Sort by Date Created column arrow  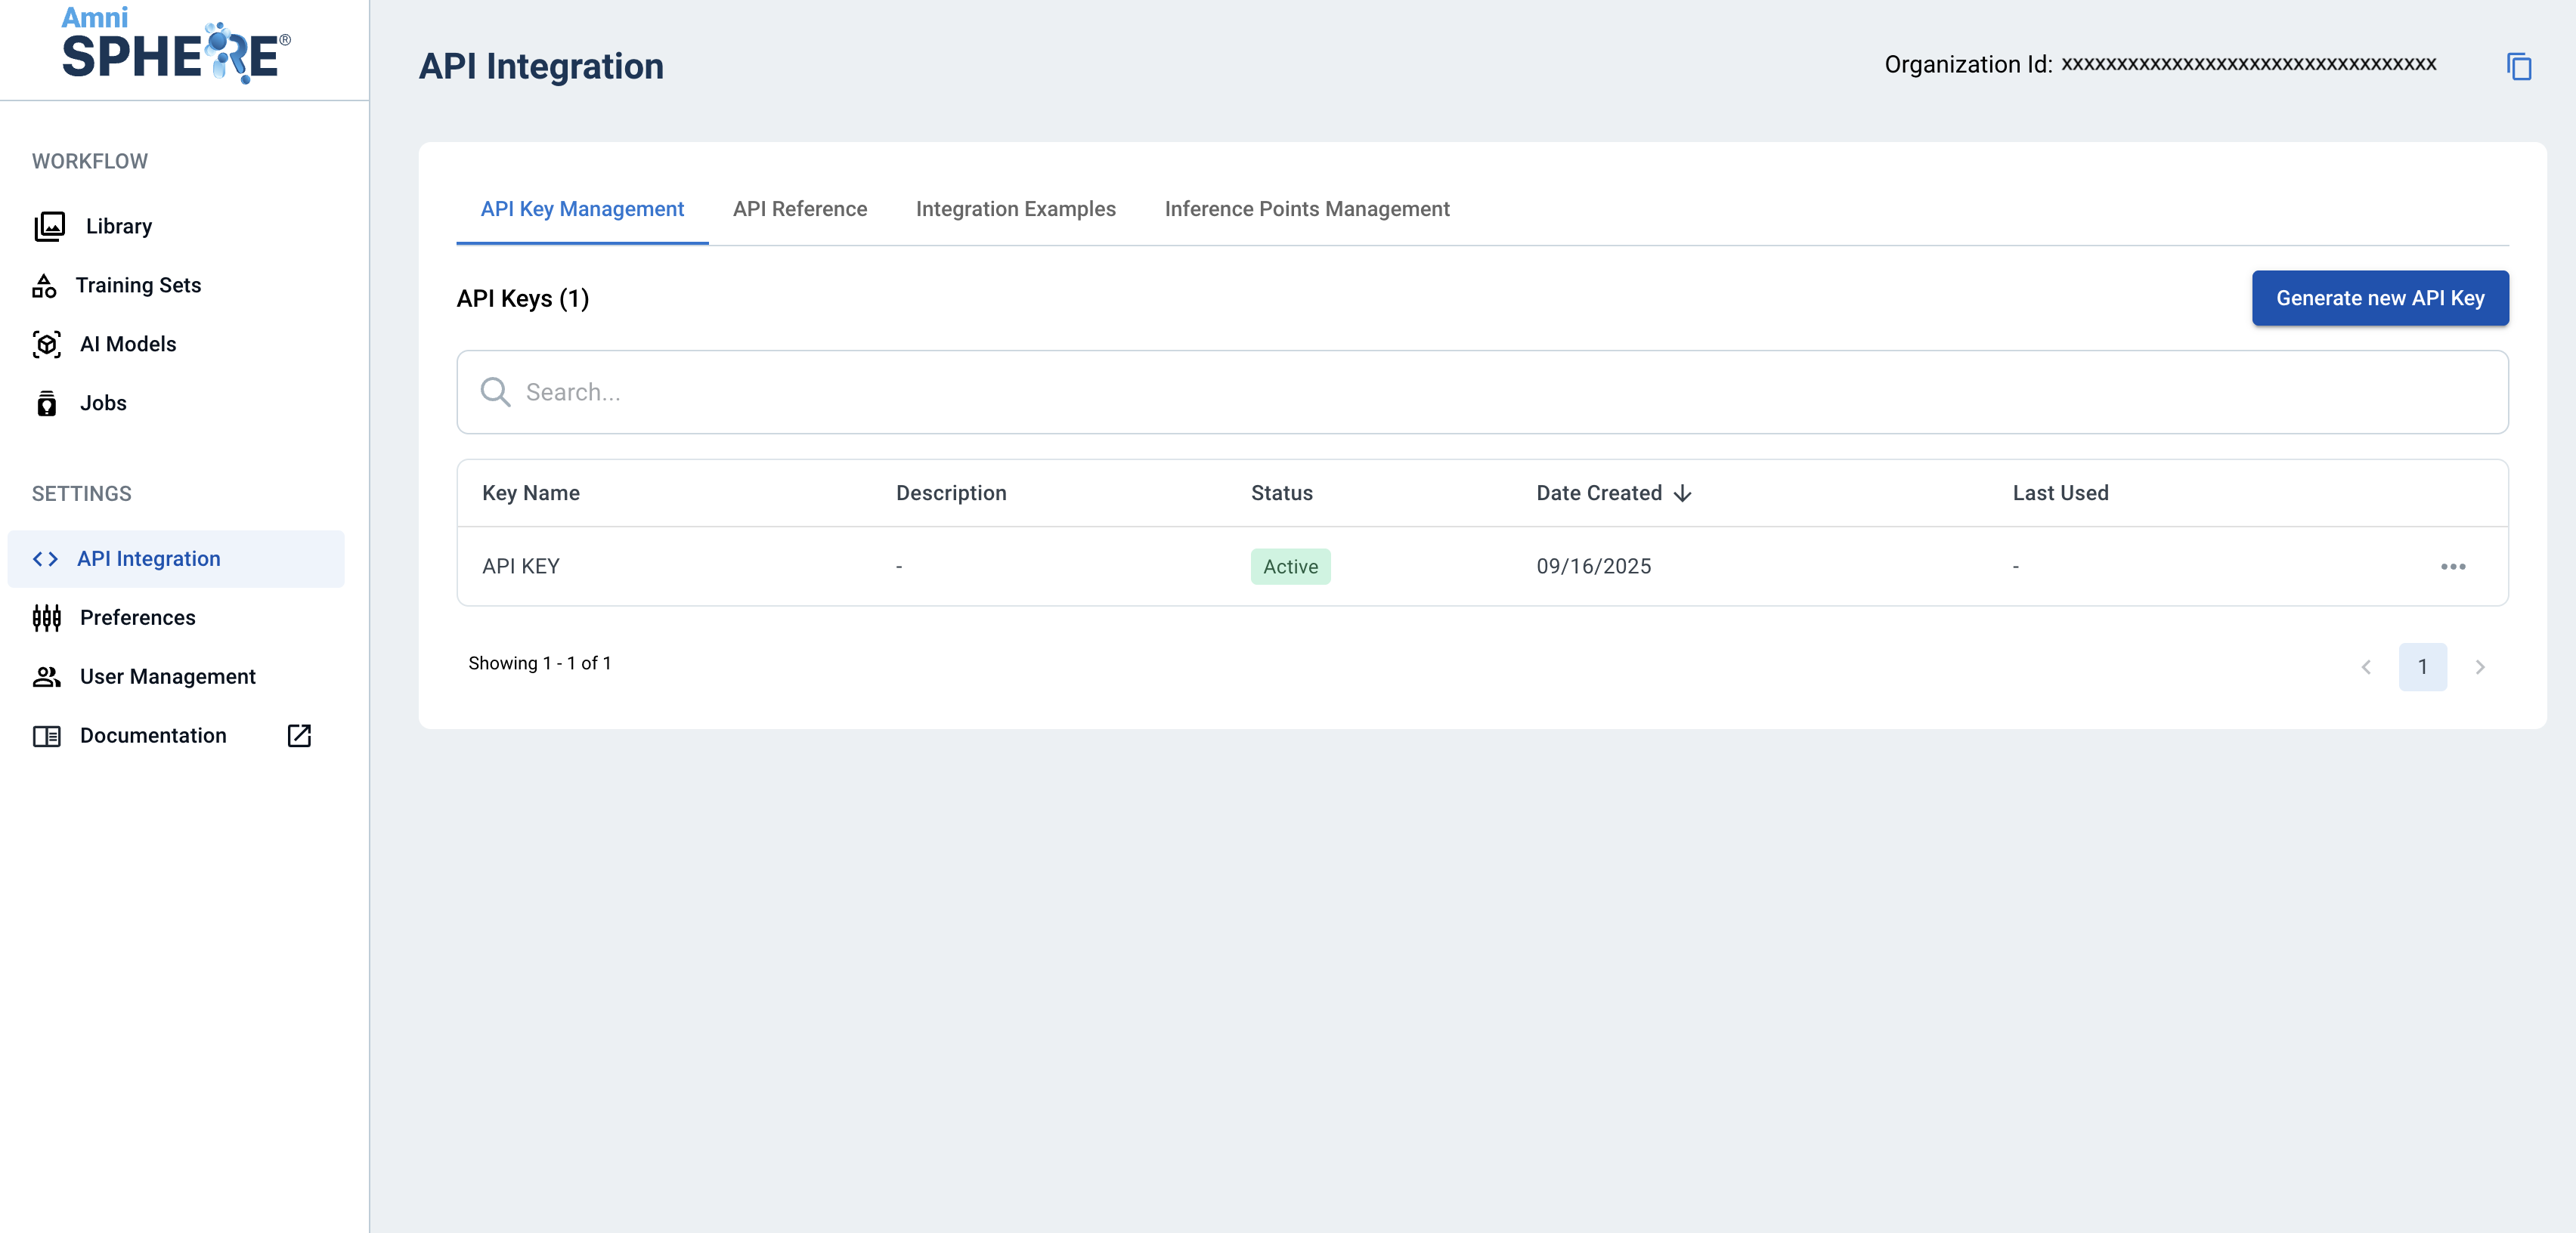[x=1683, y=493]
